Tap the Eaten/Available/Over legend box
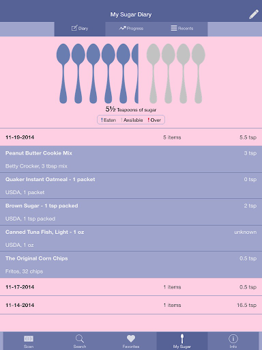Image resolution: width=262 pixels, height=350 pixels. point(131,120)
